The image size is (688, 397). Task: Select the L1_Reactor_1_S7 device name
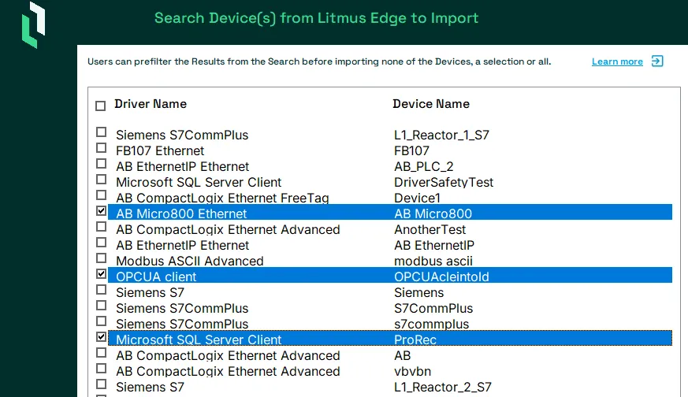[x=441, y=135]
